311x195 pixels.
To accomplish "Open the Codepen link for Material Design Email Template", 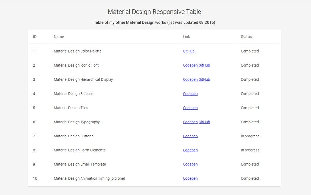I will [x=190, y=164].
